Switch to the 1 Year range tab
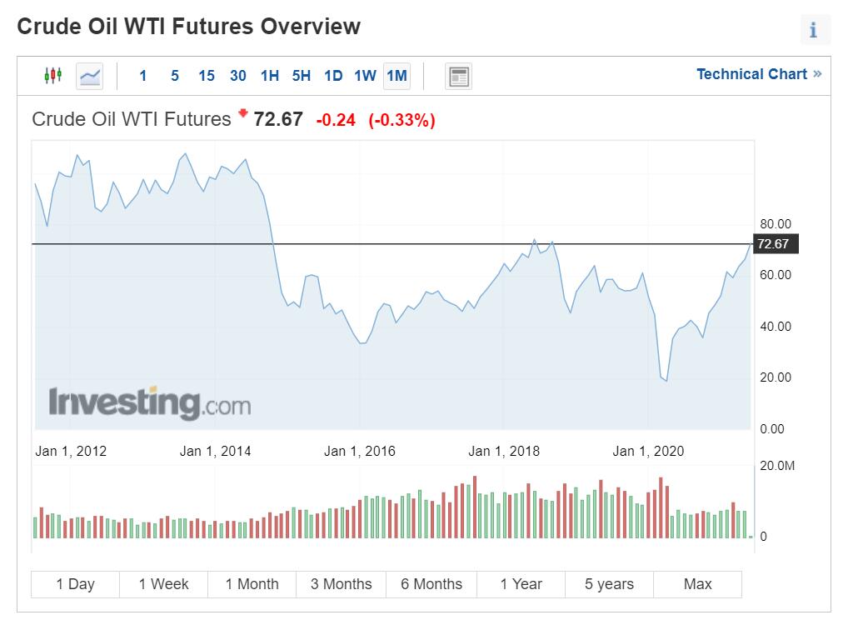Image resolution: width=848 pixels, height=625 pixels. (520, 583)
